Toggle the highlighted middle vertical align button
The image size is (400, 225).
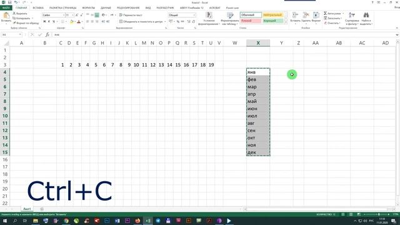pos(97,15)
